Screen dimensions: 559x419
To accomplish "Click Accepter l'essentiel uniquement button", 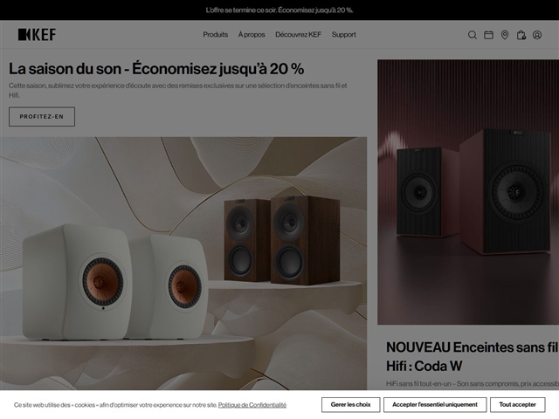I will click(x=435, y=405).
